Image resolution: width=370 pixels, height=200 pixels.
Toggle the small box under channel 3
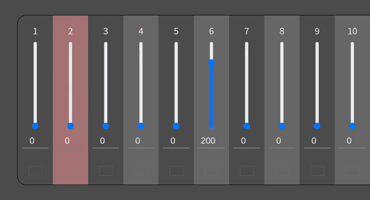[106, 171]
